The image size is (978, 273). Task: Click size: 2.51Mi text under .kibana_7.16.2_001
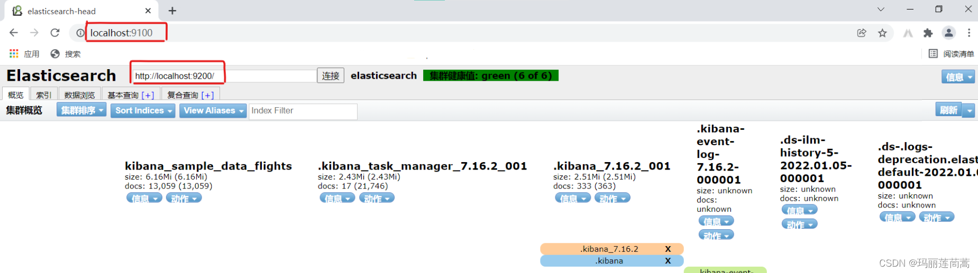(595, 177)
